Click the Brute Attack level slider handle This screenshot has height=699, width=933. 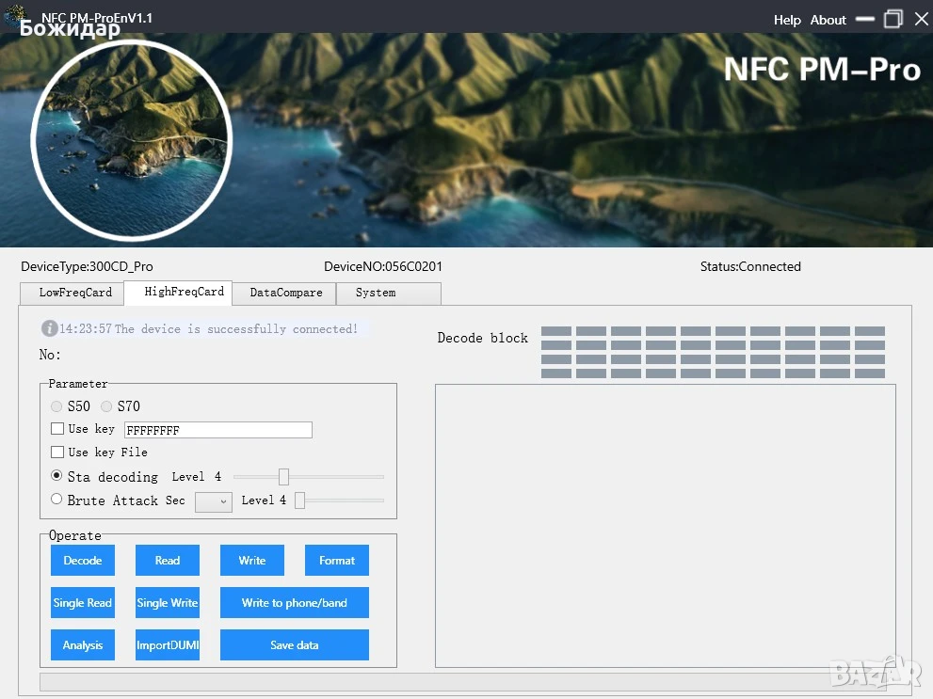pos(300,500)
